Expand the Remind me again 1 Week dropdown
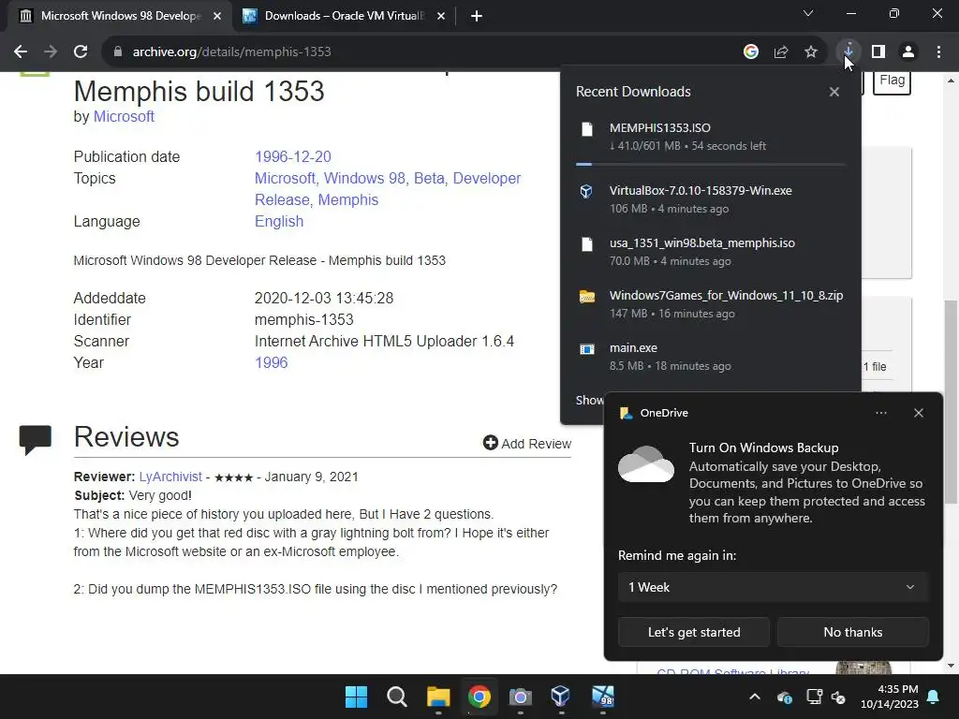The height and width of the screenshot is (719, 959). click(773, 587)
